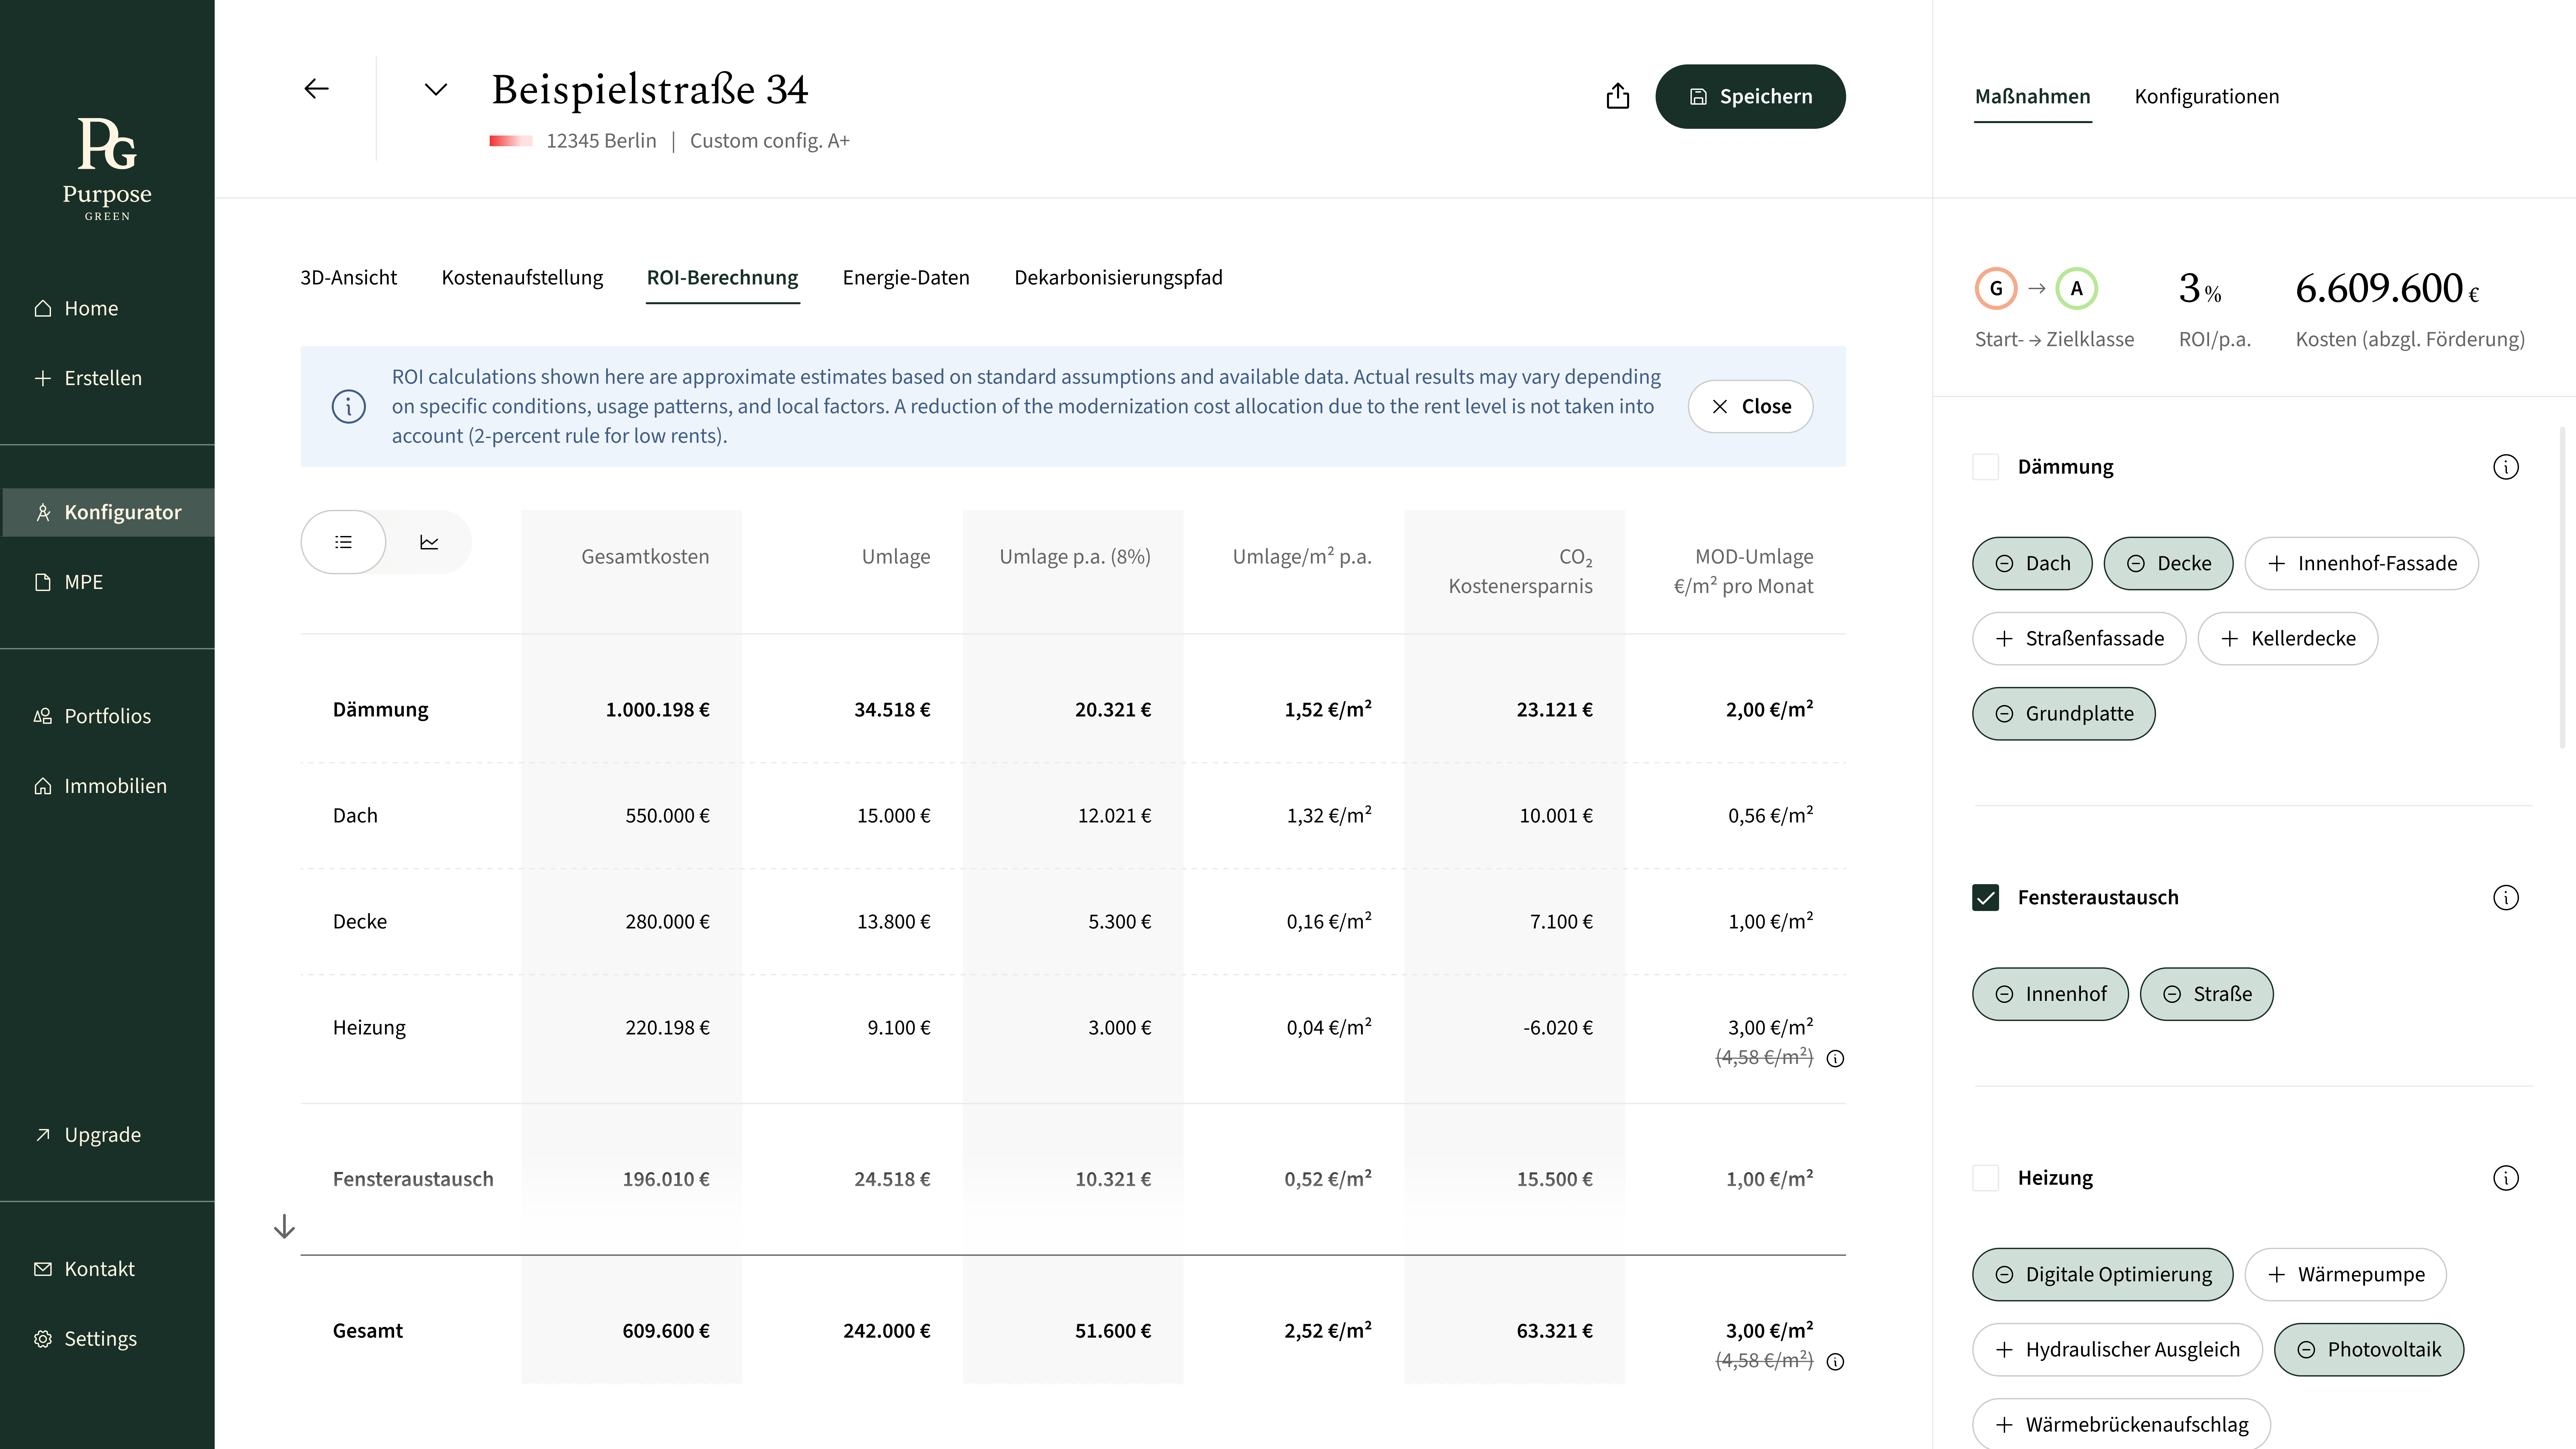Screen dimensions: 2576x1449
Task: Remove the Dach insulation measure
Action: 2032,564
